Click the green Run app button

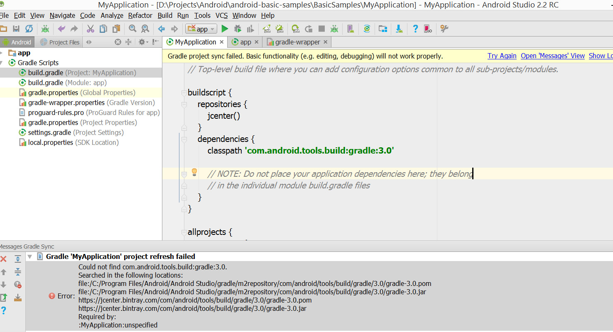coord(225,29)
